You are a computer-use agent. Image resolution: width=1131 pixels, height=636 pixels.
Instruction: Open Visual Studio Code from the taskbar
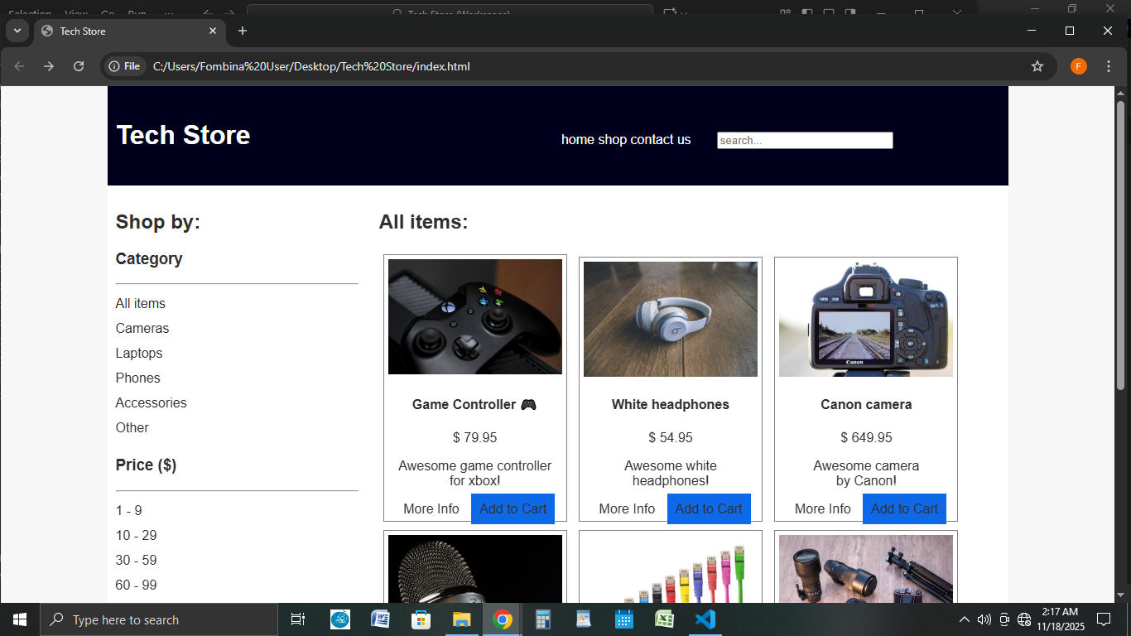point(705,619)
